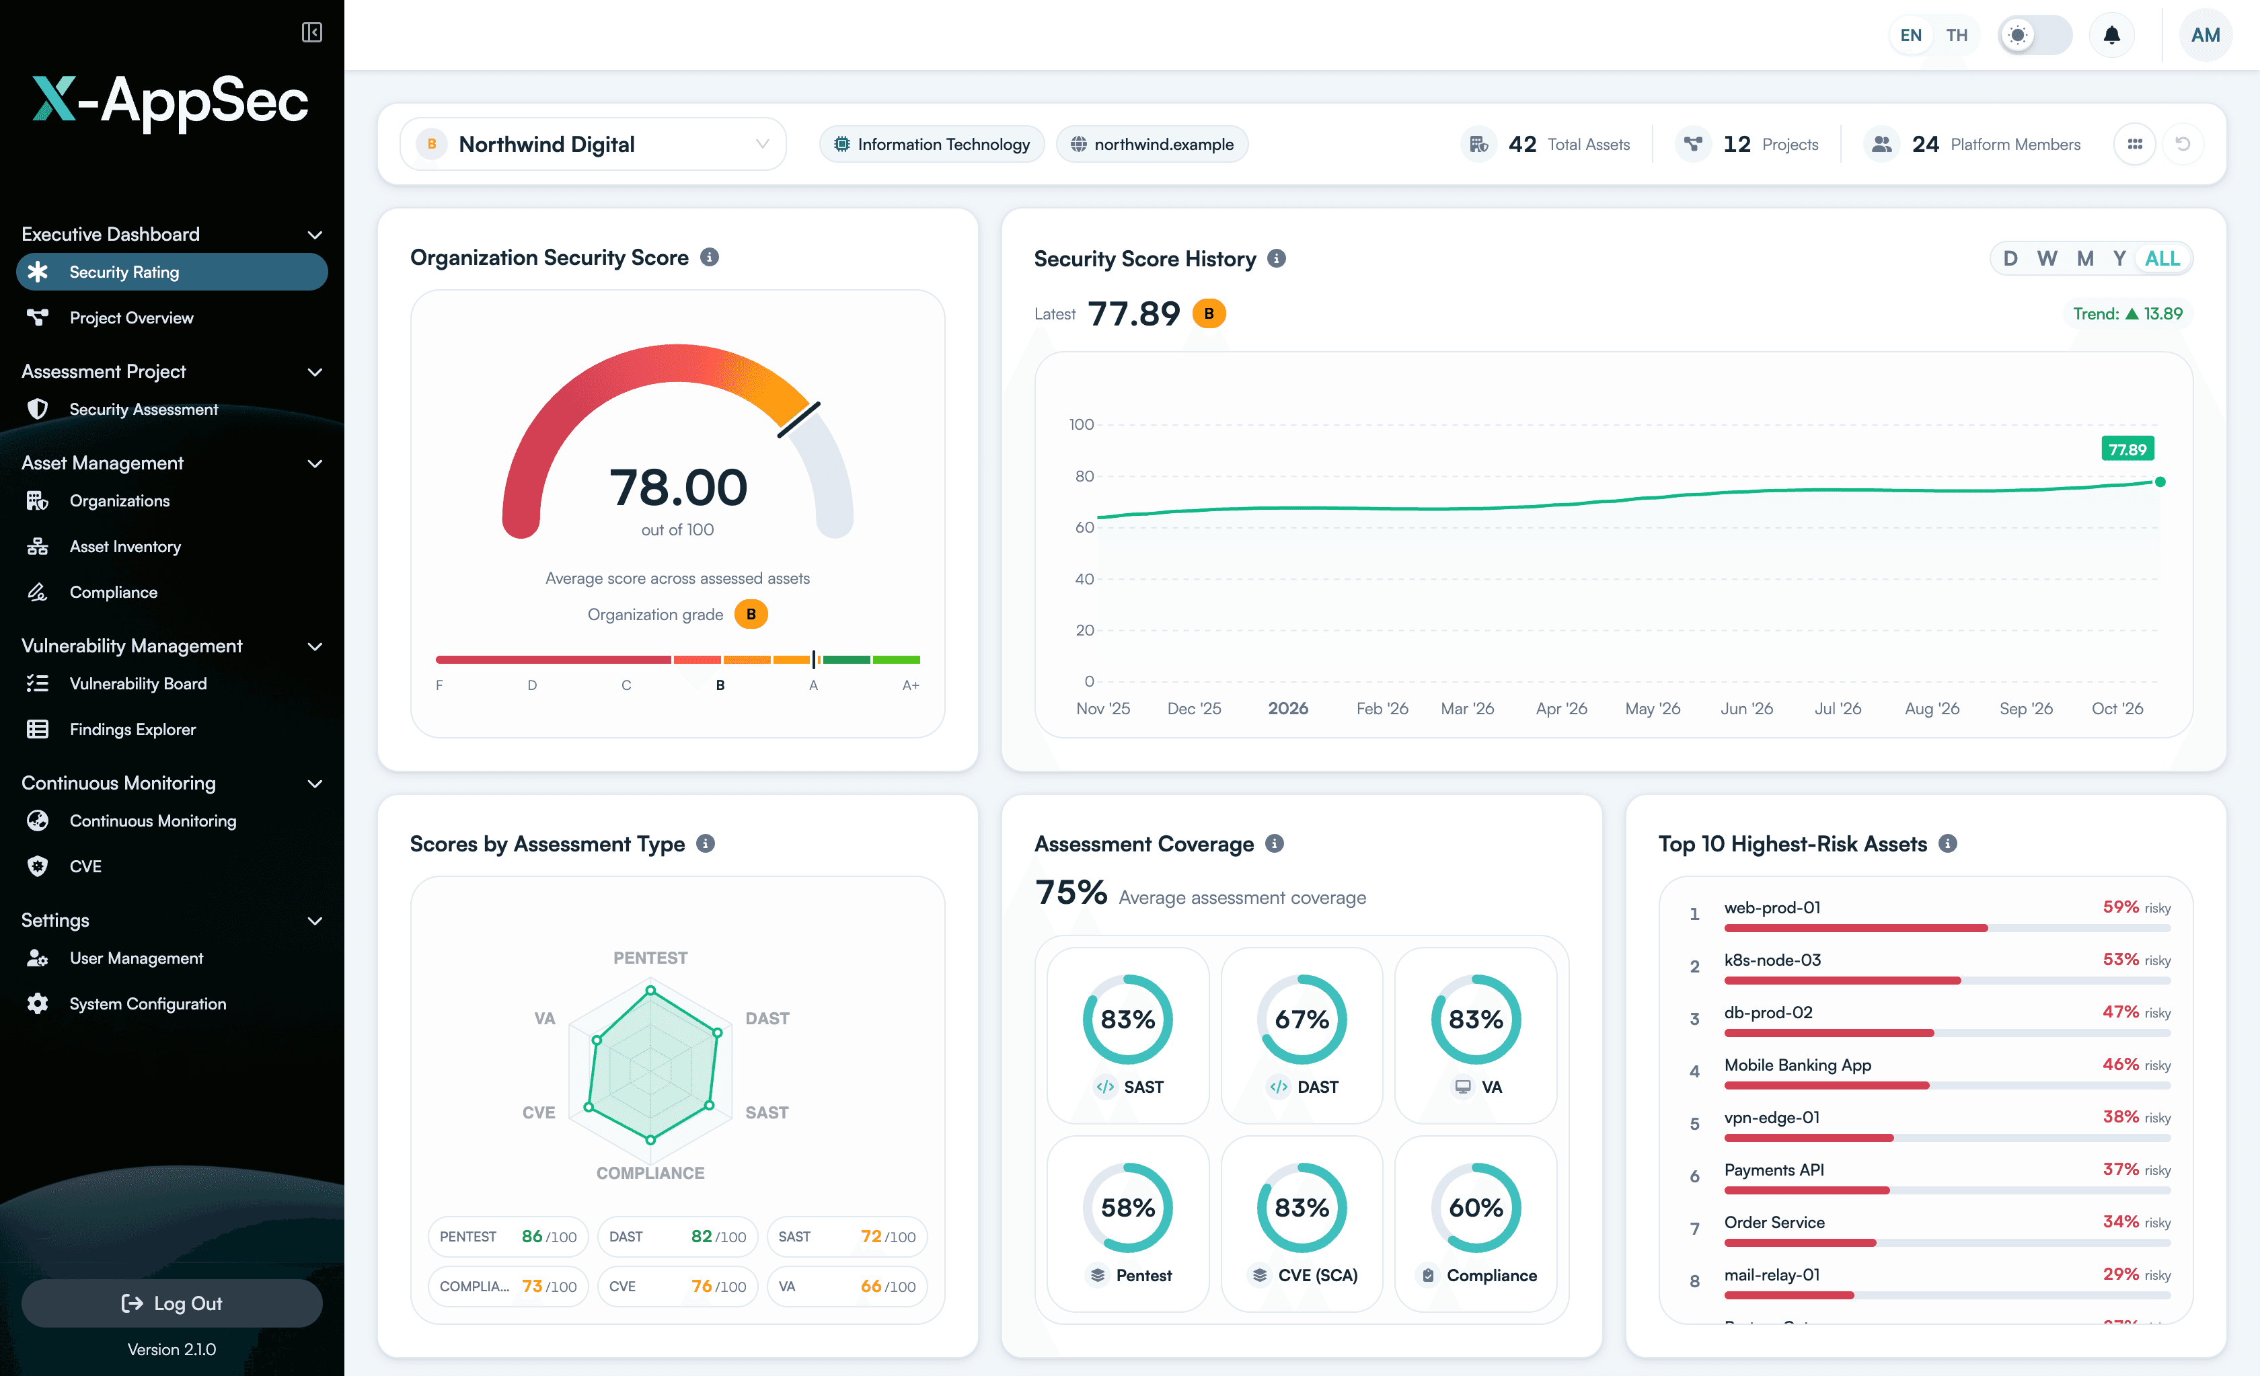Collapse the Asset Management section
Viewport: 2260px width, 1376px height.
point(315,463)
